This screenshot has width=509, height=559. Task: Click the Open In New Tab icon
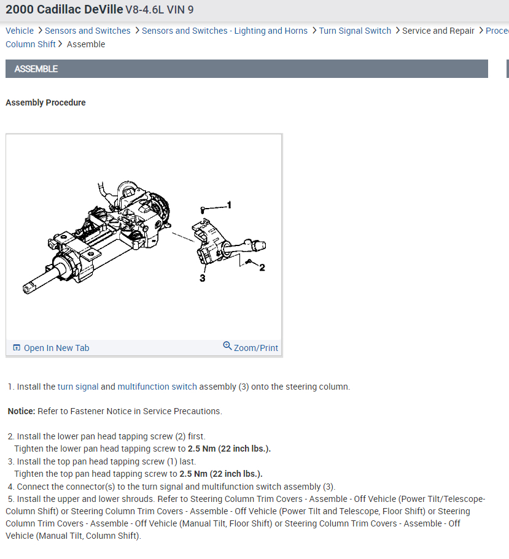17,347
